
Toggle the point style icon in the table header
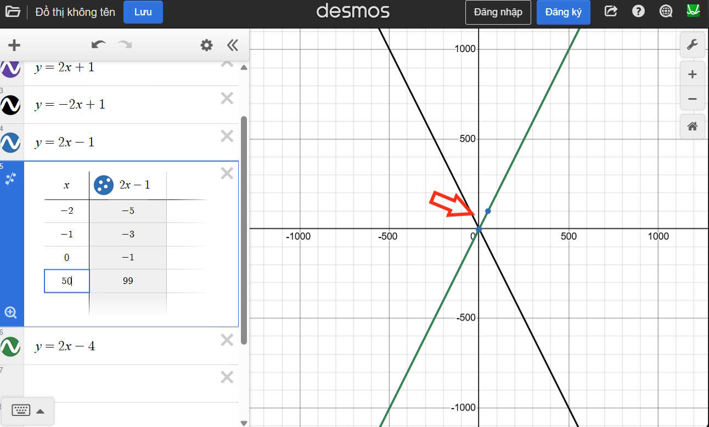coord(103,185)
